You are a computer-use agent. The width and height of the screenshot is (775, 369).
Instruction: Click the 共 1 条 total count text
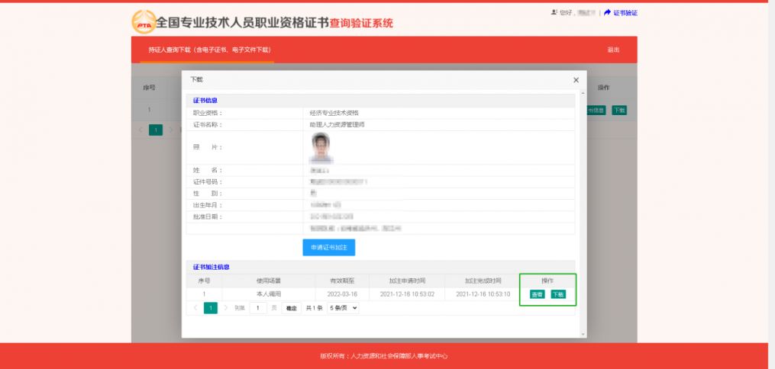315,308
